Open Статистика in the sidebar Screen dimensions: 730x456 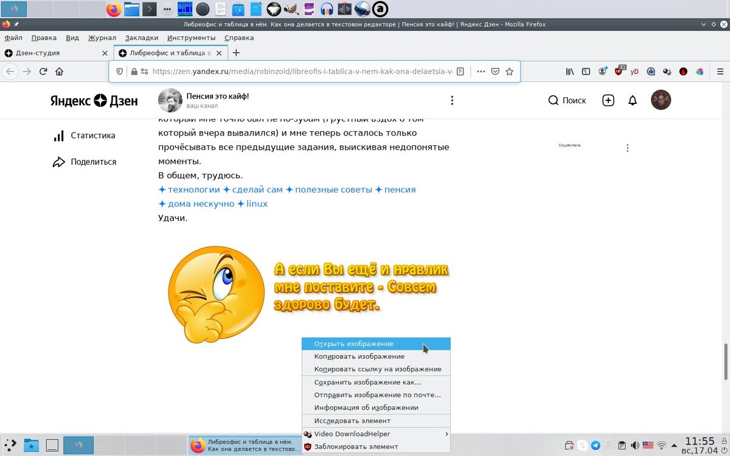(x=84, y=136)
